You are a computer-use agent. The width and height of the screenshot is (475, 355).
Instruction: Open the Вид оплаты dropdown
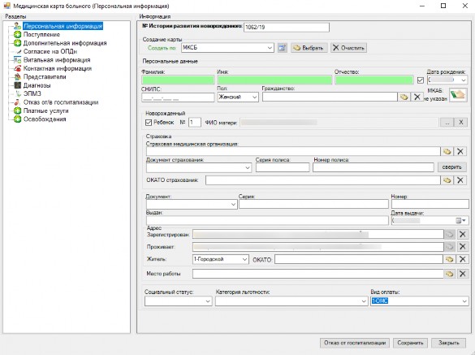tap(419, 301)
